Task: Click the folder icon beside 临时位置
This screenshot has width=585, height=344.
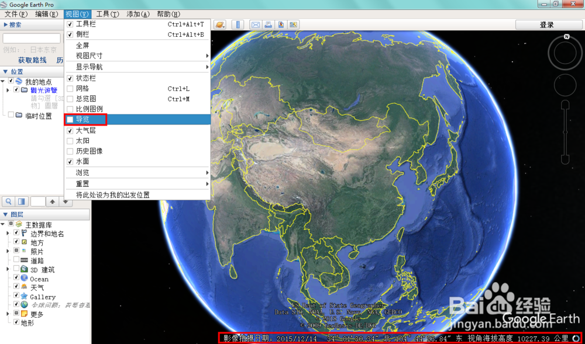Action: pyautogui.click(x=19, y=115)
